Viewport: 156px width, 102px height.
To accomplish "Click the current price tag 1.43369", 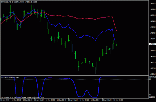I will coord(153,44).
